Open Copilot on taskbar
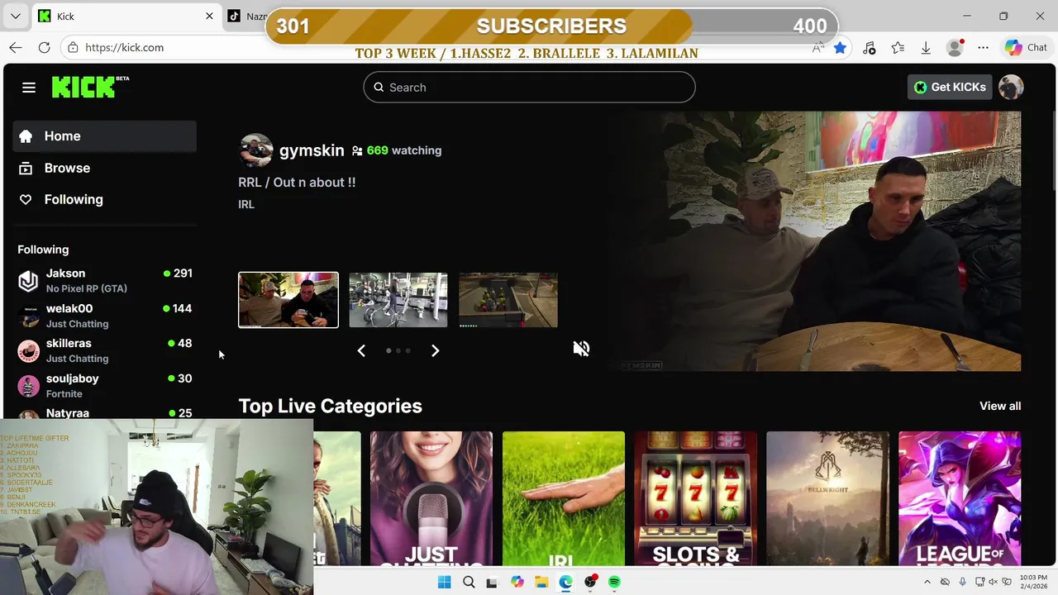1058x595 pixels. [517, 582]
